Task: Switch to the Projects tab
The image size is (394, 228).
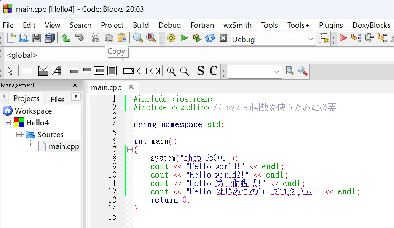Action: (x=27, y=98)
